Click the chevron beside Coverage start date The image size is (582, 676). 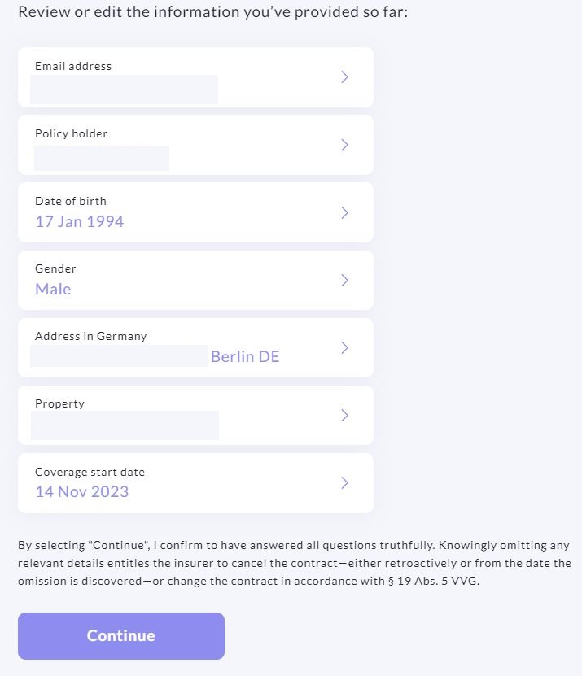(x=344, y=482)
